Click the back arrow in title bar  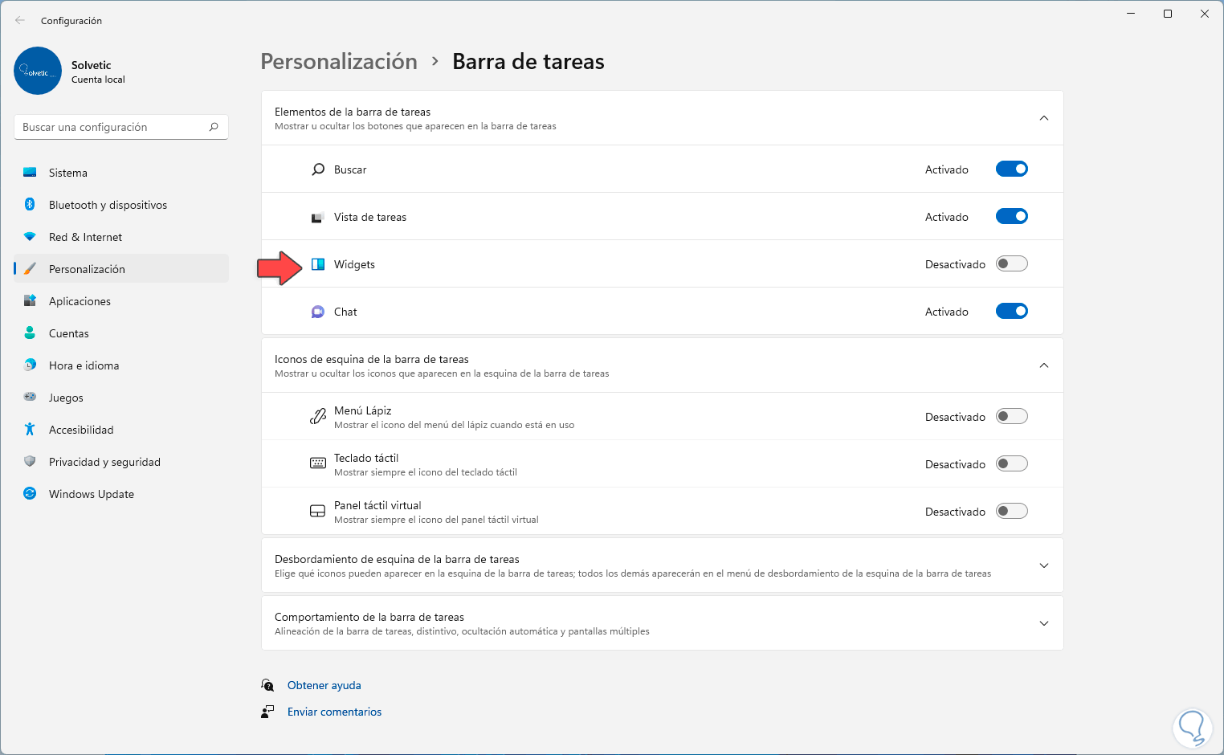pos(20,20)
